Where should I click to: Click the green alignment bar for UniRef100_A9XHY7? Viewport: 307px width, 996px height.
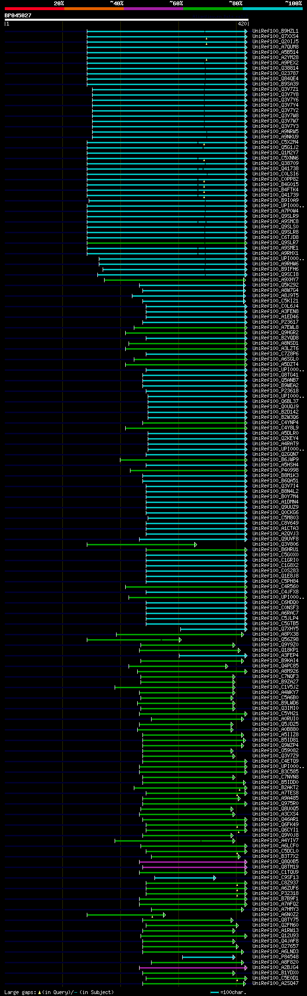[175, 280]
